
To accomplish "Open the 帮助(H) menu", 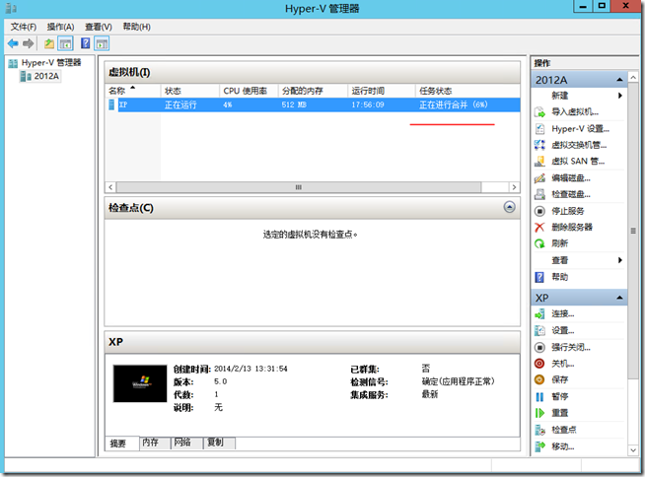I will point(136,27).
